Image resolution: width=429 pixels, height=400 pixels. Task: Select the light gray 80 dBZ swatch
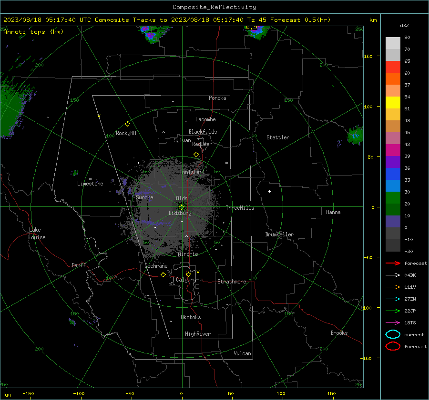[x=393, y=43]
